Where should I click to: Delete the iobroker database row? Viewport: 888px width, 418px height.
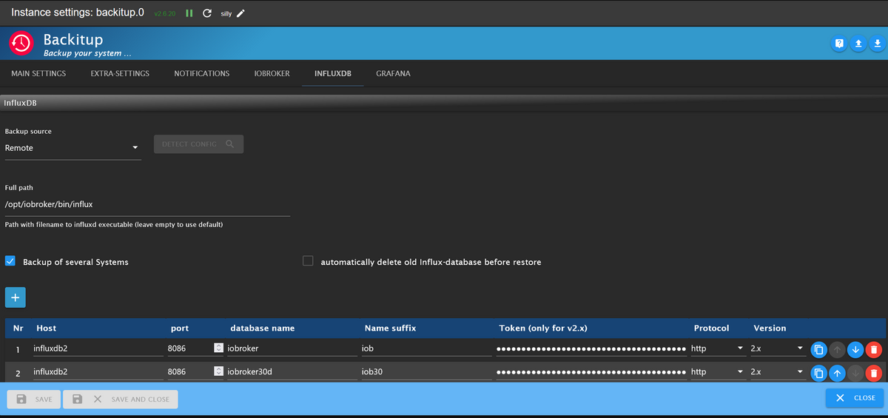[874, 349]
